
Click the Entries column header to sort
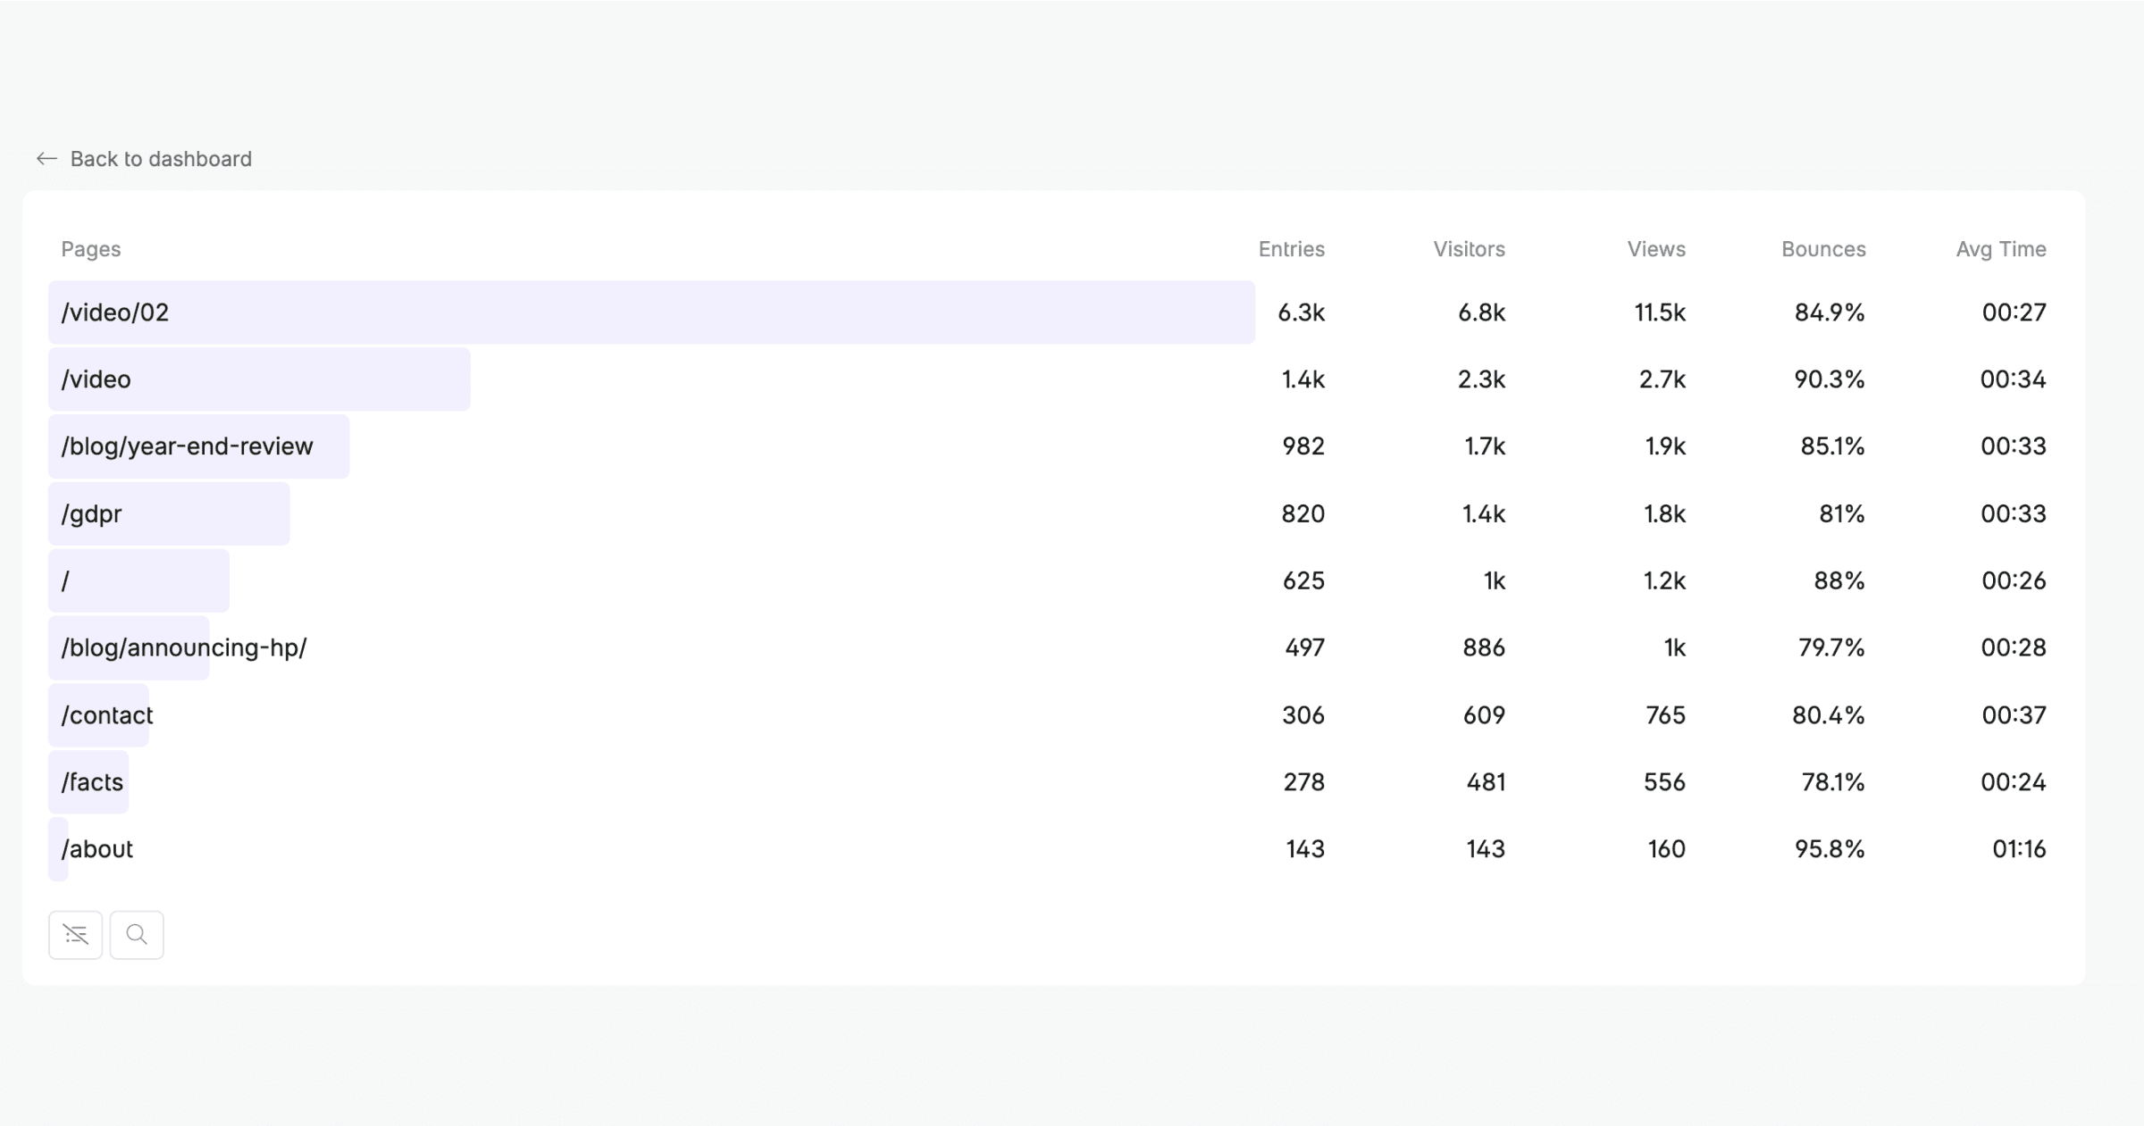point(1291,249)
